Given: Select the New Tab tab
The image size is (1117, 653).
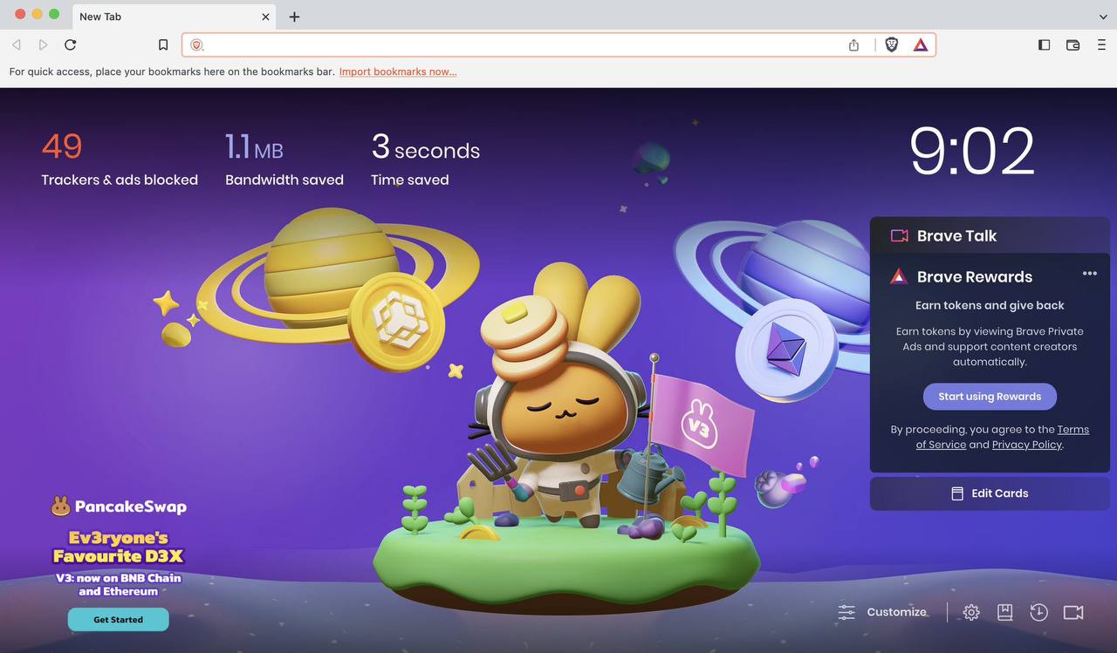Looking at the screenshot, I should (x=173, y=17).
